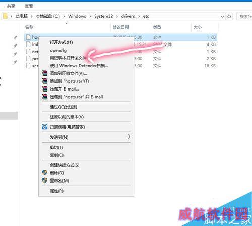
Task: Select the services file icon
Action: pyautogui.click(x=28, y=66)
